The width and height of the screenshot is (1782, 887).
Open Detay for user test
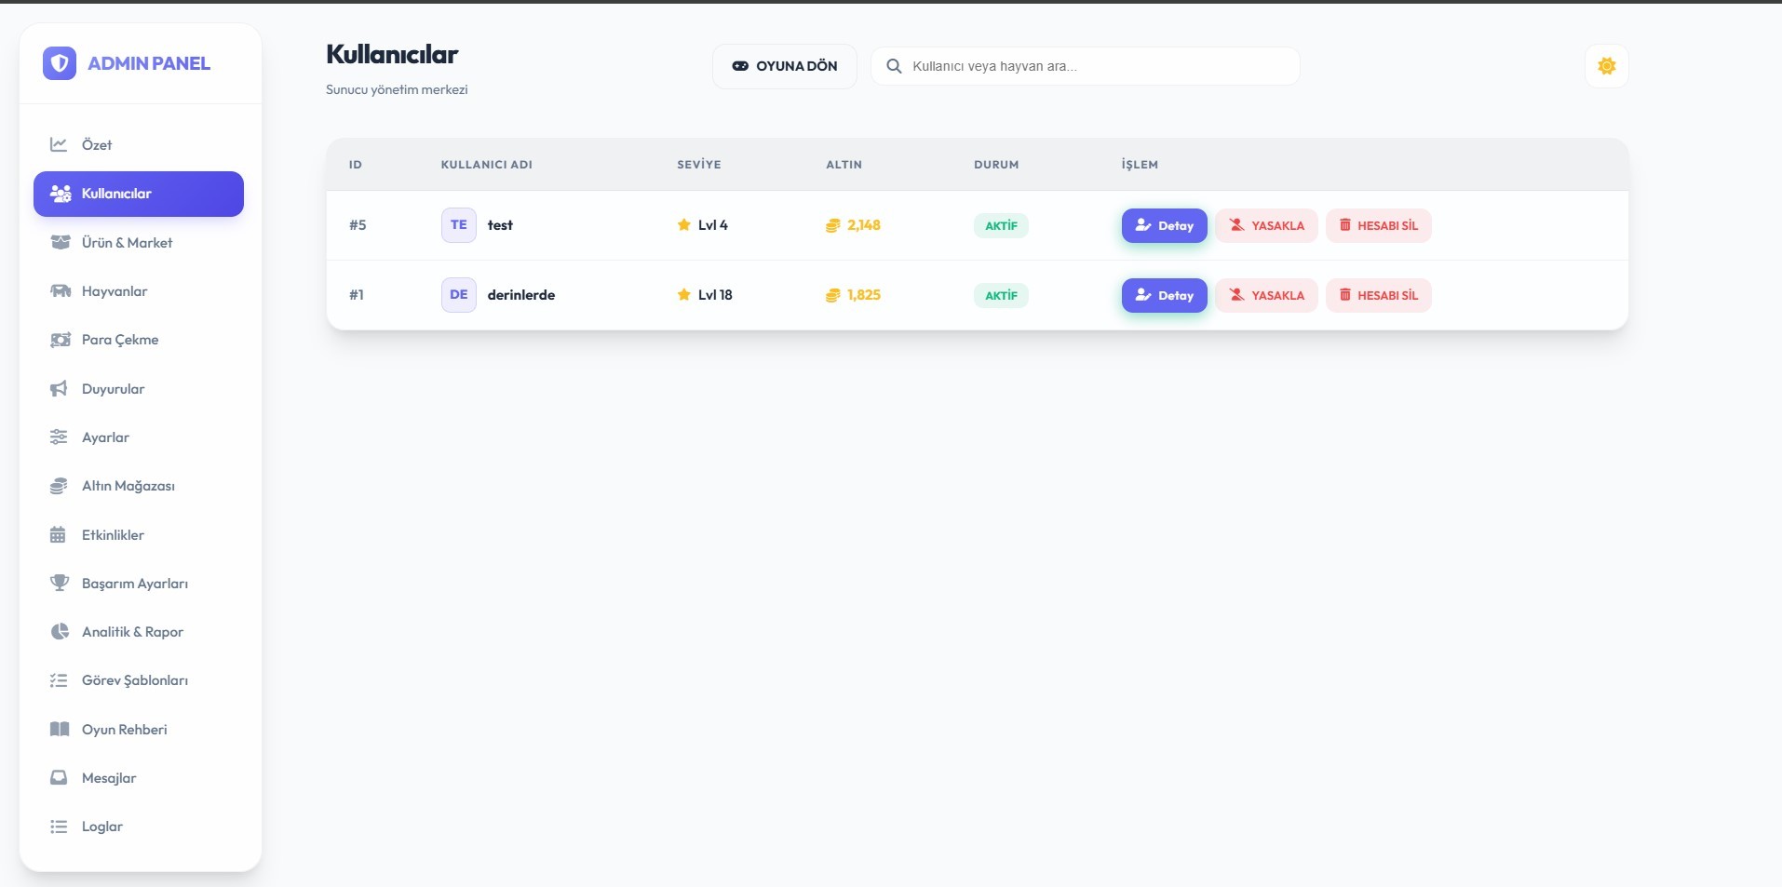tap(1164, 225)
